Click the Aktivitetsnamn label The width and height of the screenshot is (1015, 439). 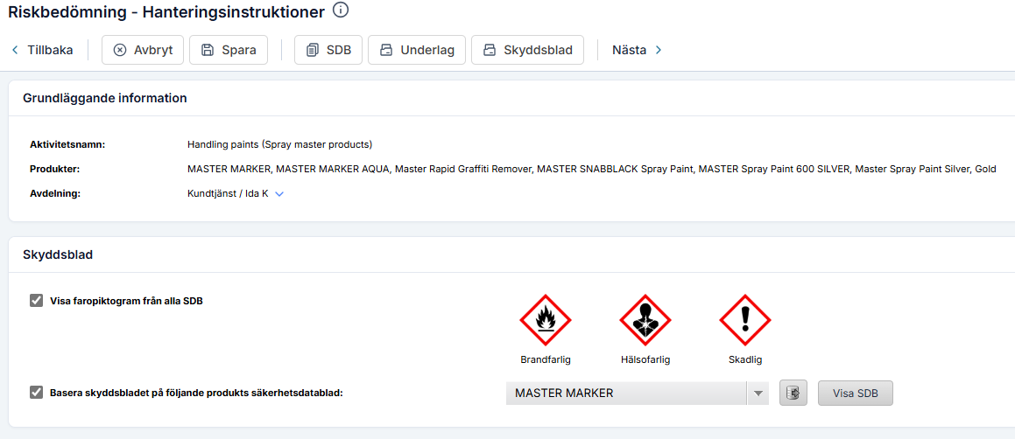pyautogui.click(x=67, y=144)
